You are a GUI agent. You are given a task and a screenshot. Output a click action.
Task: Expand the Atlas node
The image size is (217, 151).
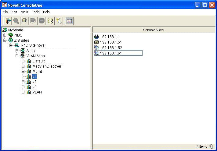click(17, 51)
